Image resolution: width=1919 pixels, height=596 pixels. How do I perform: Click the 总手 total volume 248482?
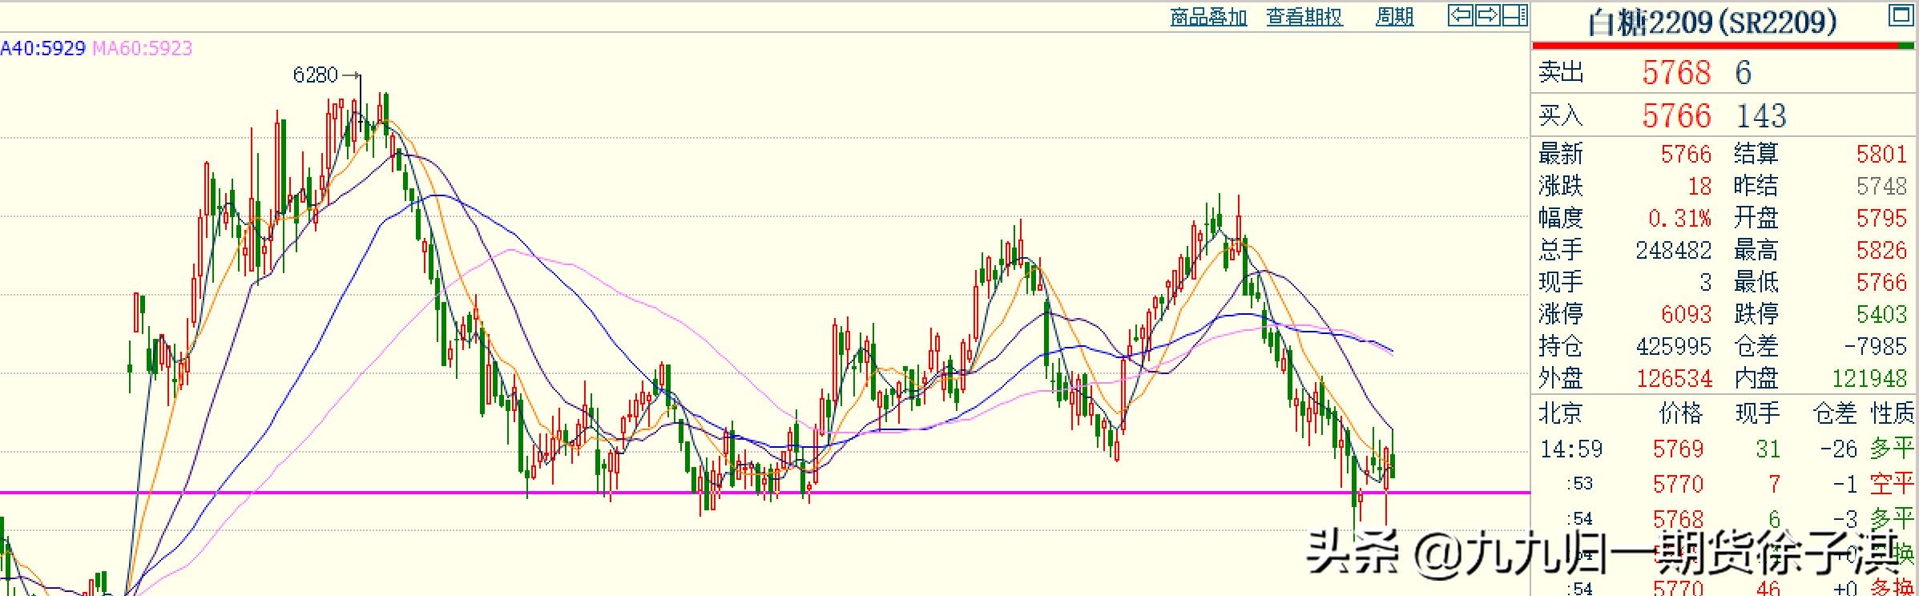[x=1673, y=250]
